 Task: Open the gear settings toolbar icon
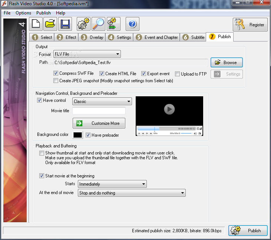click(83, 24)
